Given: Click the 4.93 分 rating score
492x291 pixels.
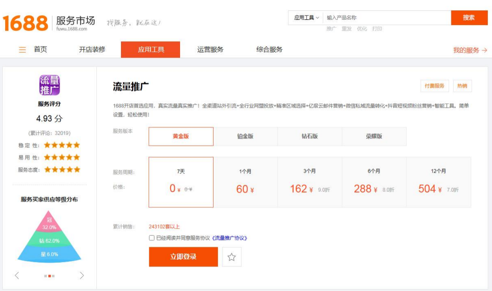Looking at the screenshot, I should (x=49, y=119).
